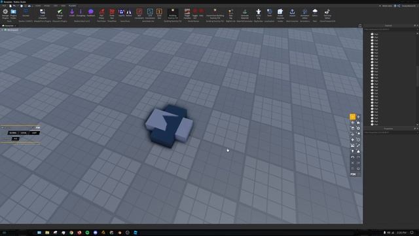Click the Explorer vertical scrollbar
The height and width of the screenshot is (236, 419).
418,76
